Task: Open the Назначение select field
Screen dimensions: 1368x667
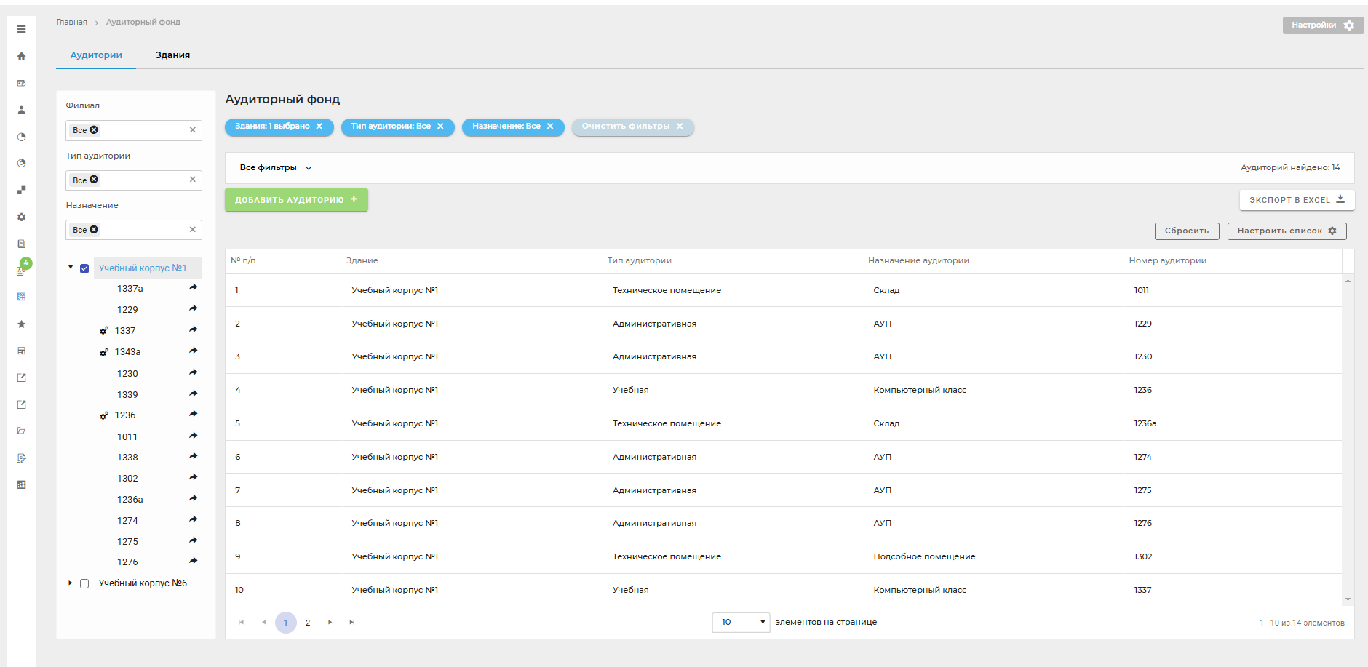Action: click(x=134, y=230)
